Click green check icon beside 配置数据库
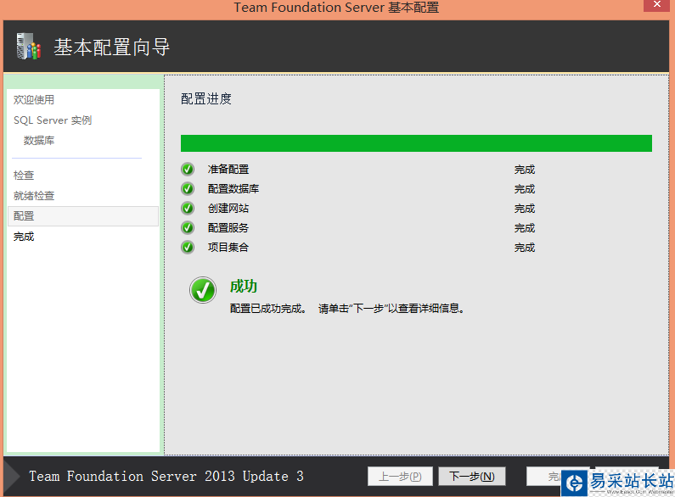 pos(188,189)
